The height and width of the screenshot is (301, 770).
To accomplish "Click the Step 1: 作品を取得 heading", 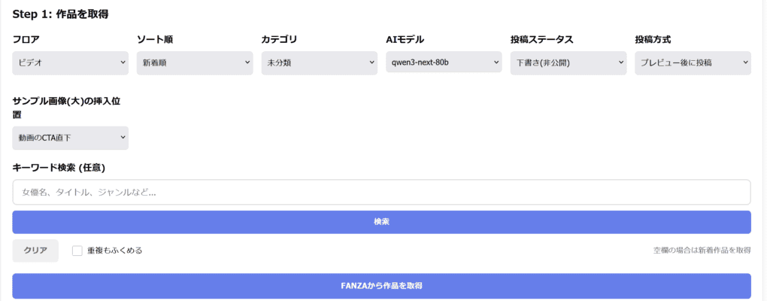I will [61, 14].
